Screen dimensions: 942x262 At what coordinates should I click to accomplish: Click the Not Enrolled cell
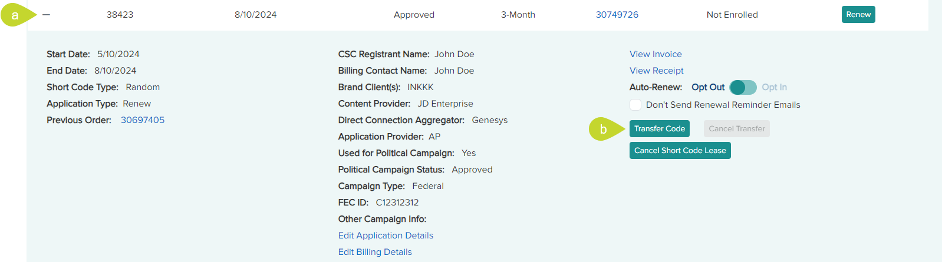(732, 15)
